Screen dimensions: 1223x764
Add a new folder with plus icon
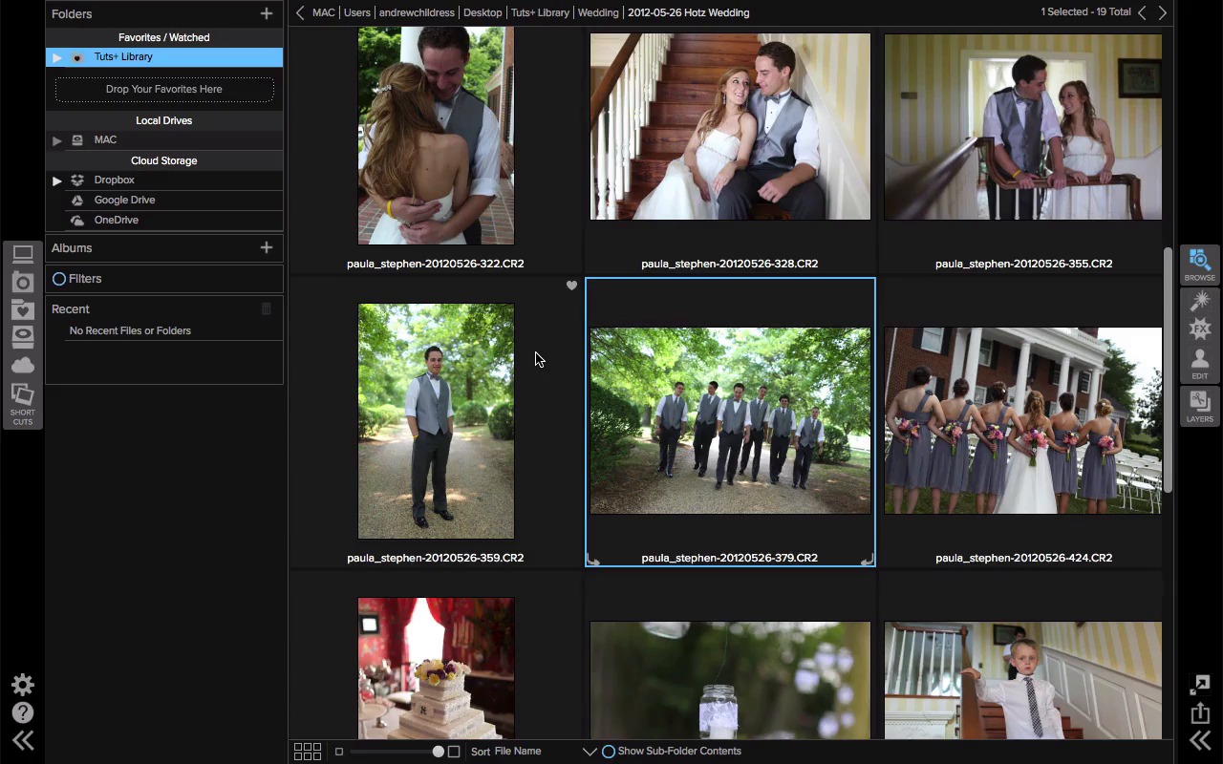(267, 13)
